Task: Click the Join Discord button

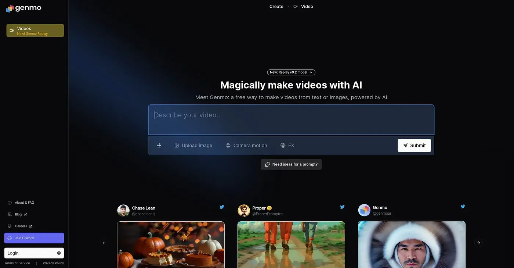Action: point(34,238)
